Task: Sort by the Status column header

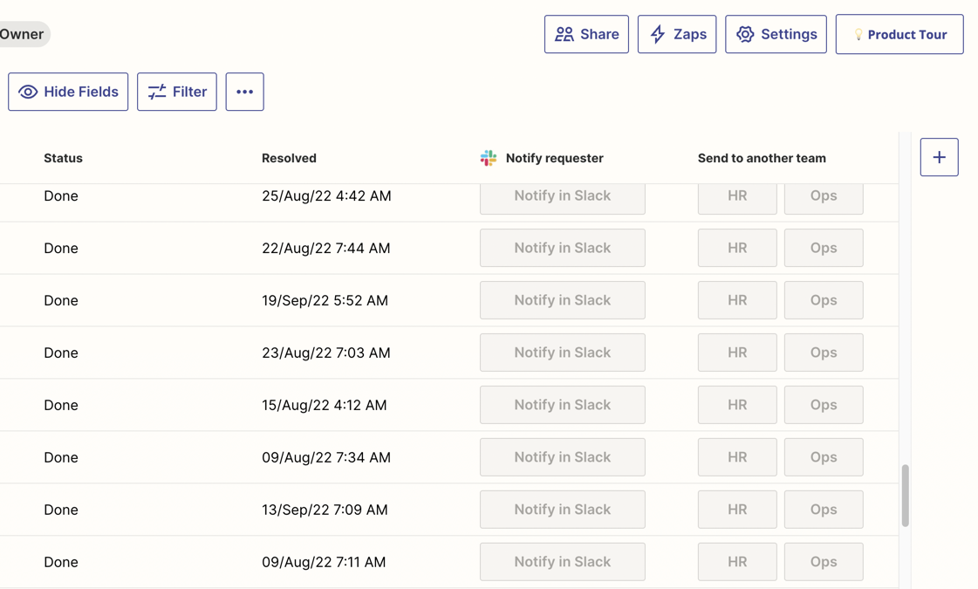Action: tap(63, 158)
